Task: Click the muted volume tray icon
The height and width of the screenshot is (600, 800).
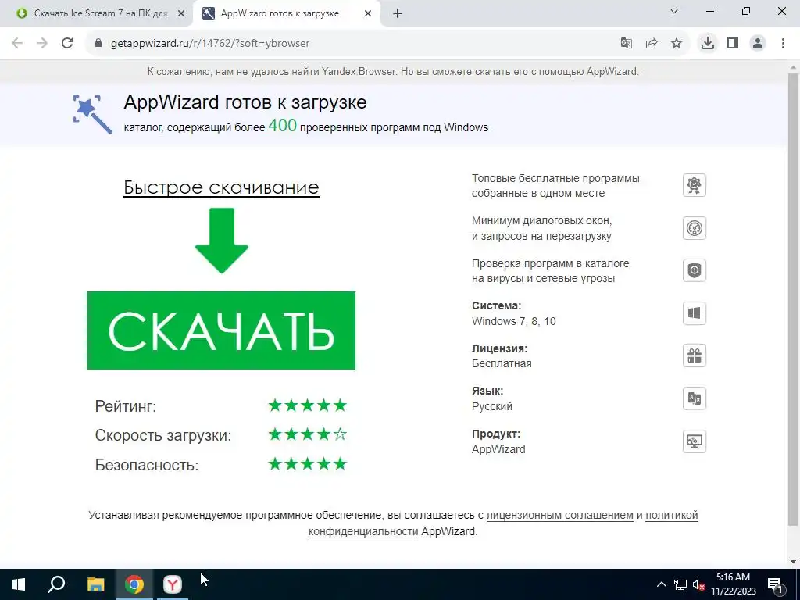Action: pos(699,584)
